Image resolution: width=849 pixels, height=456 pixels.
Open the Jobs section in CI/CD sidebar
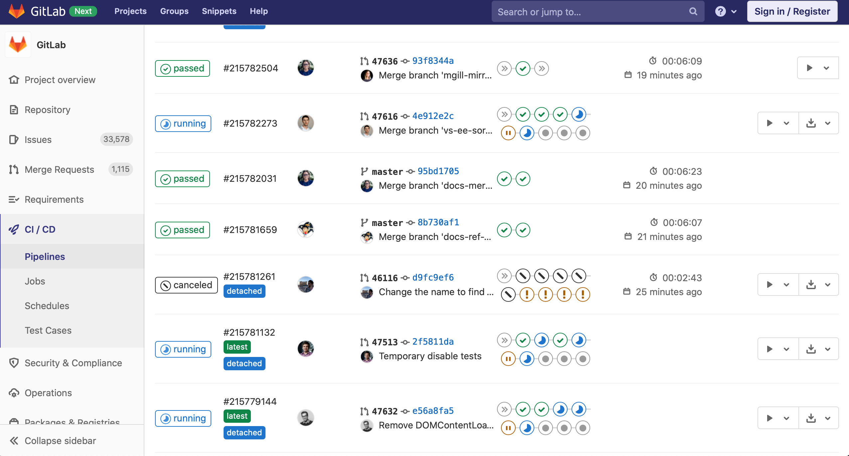[34, 281]
